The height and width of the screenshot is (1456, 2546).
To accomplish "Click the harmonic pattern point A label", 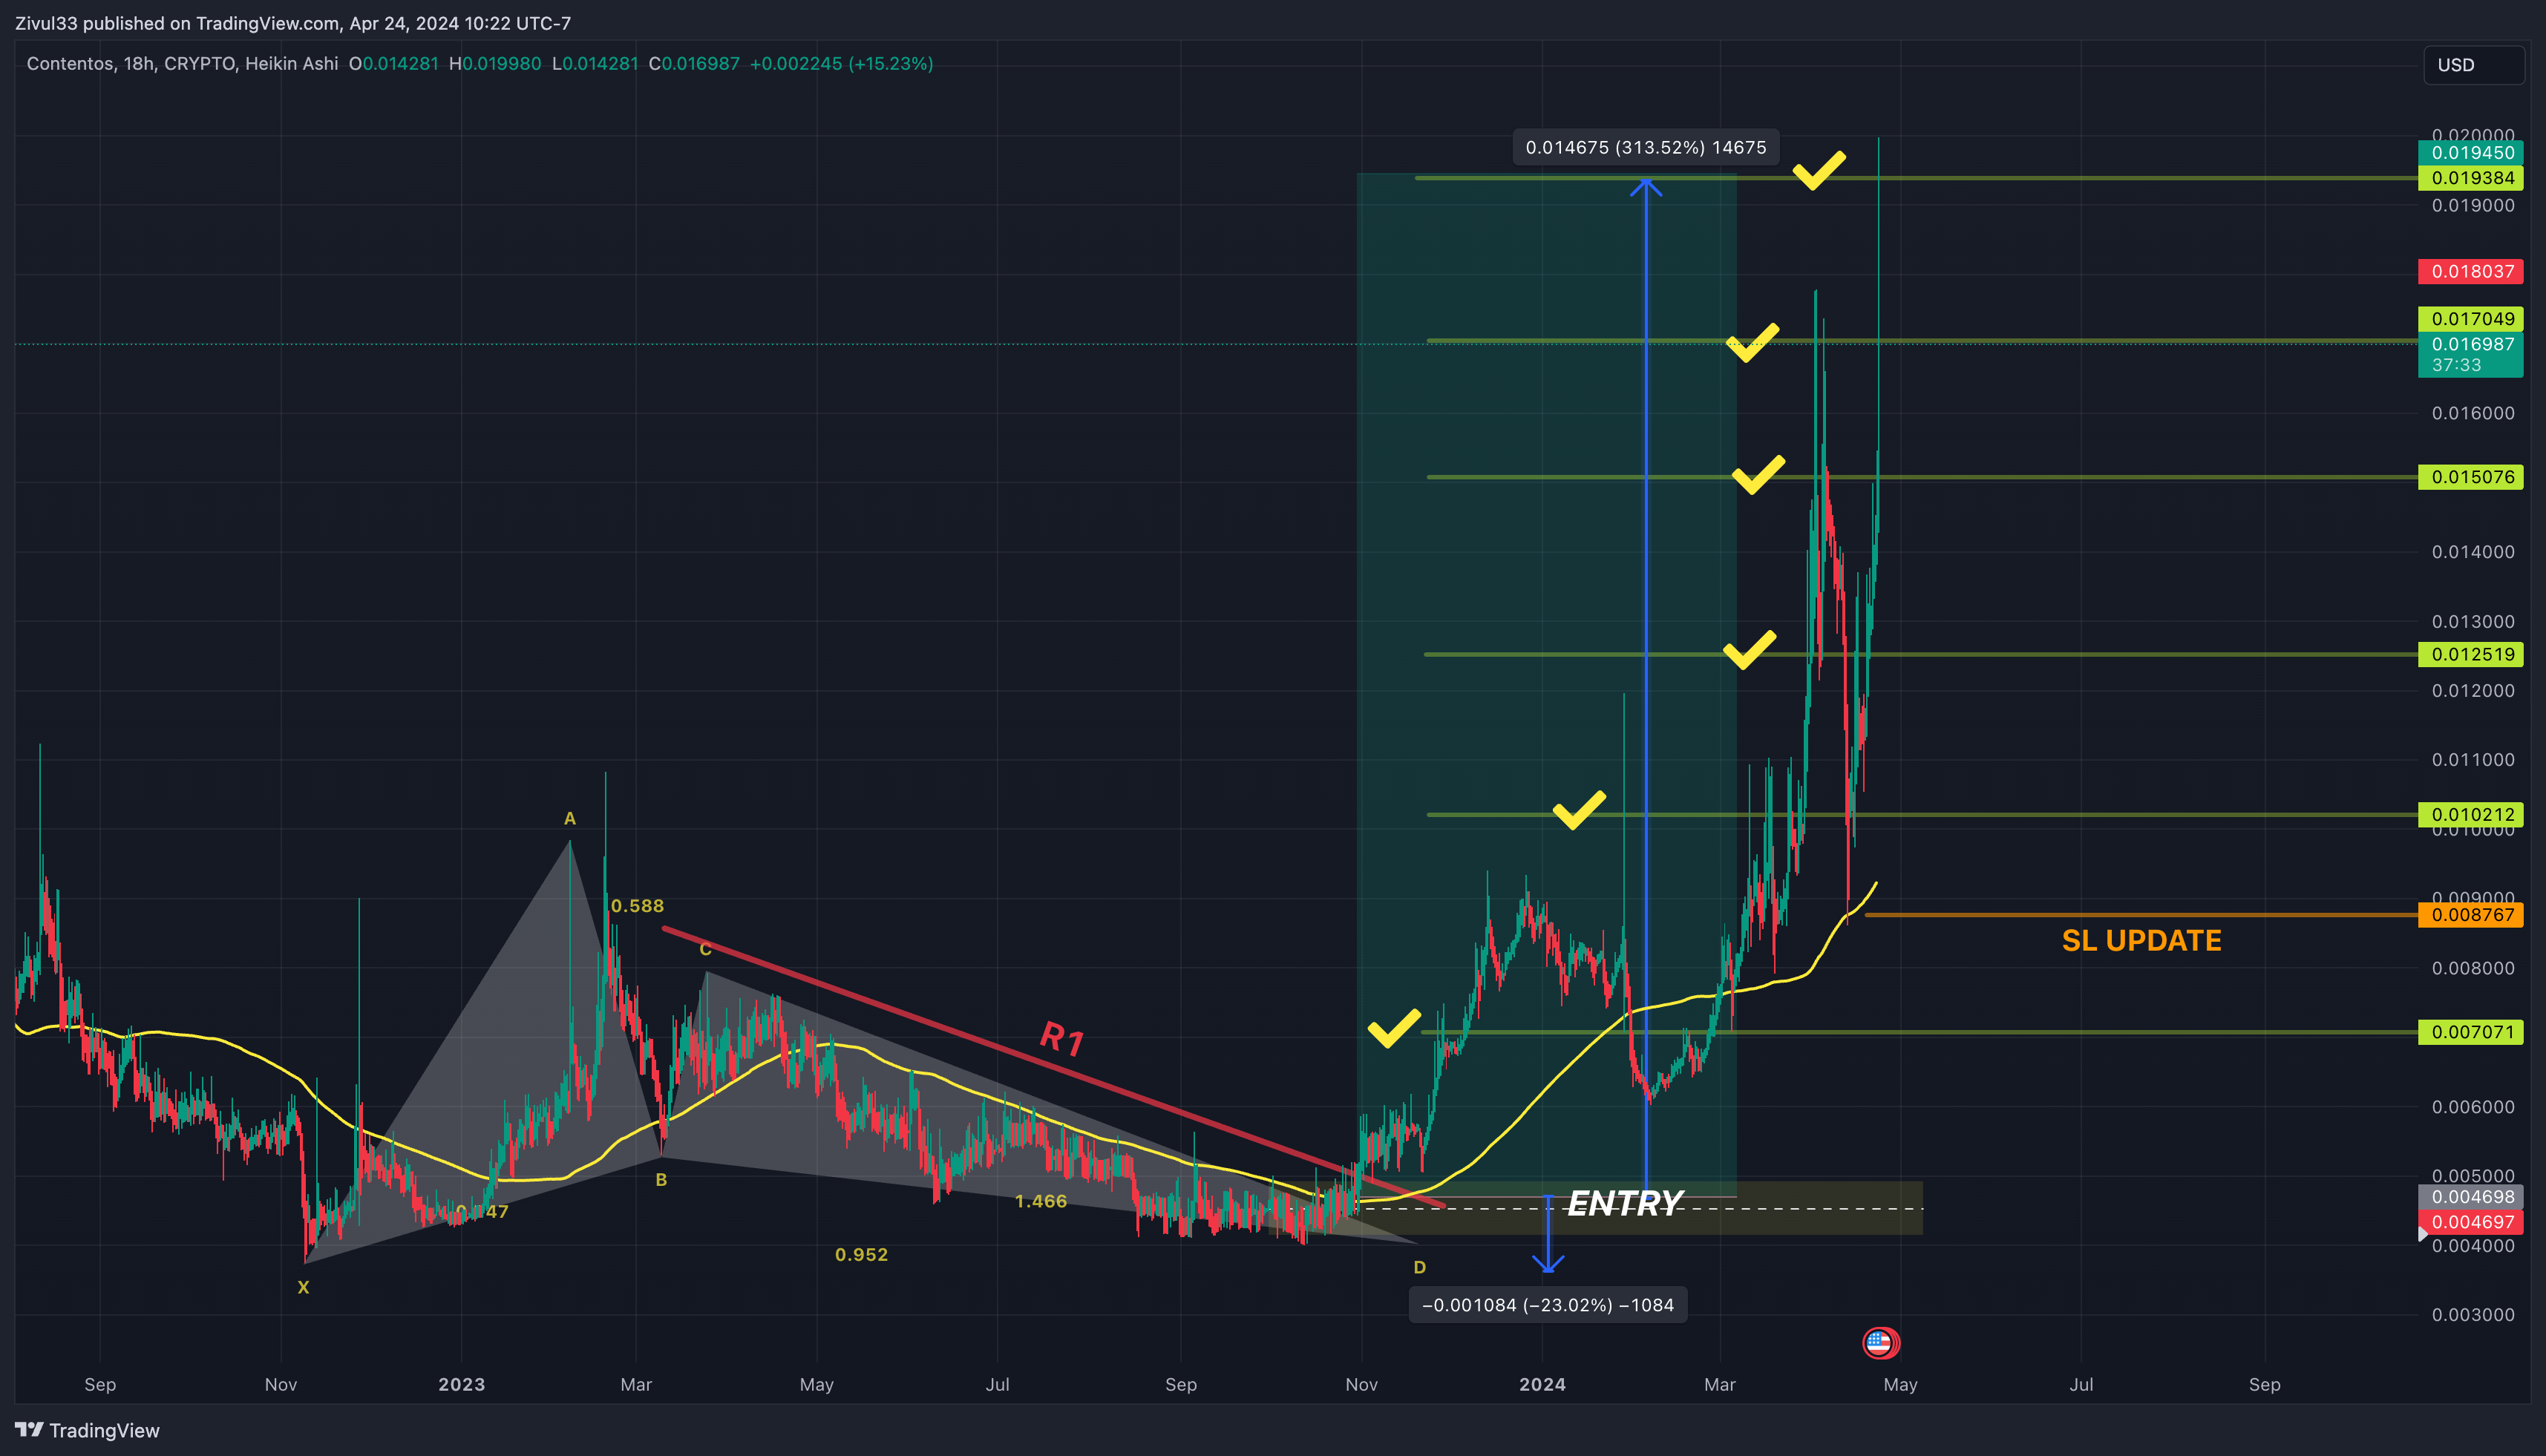I will tap(570, 818).
